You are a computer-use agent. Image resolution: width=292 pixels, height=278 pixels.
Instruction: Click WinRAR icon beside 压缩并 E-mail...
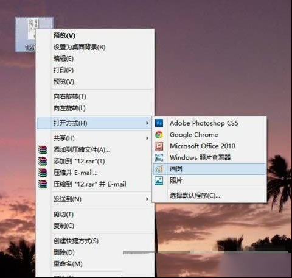point(43,173)
